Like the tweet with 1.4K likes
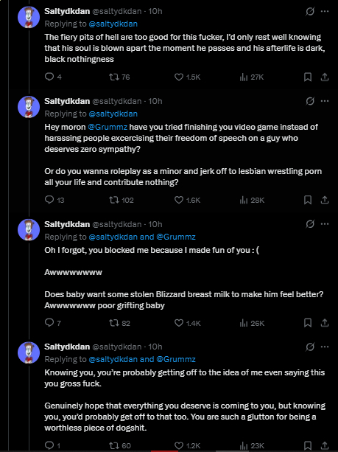 [x=179, y=323]
